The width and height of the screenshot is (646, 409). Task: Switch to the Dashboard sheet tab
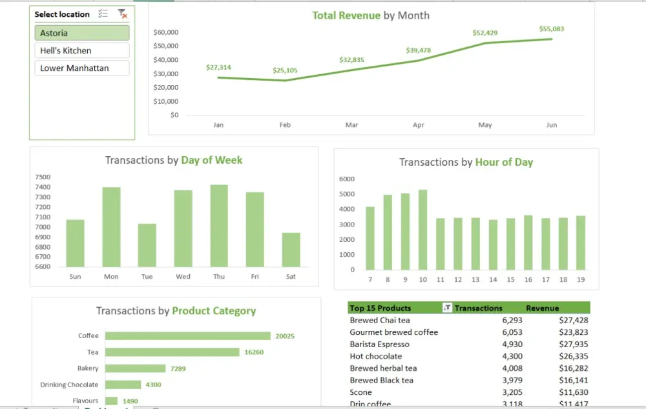pos(107,406)
